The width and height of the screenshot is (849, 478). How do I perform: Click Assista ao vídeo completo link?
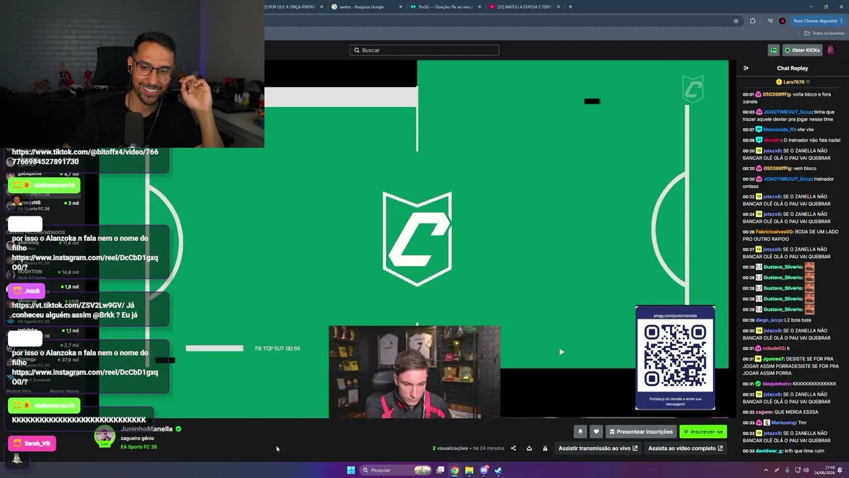pos(685,448)
